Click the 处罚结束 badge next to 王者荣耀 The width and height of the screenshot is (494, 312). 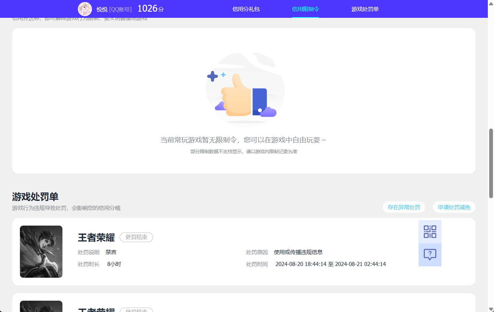[136, 237]
